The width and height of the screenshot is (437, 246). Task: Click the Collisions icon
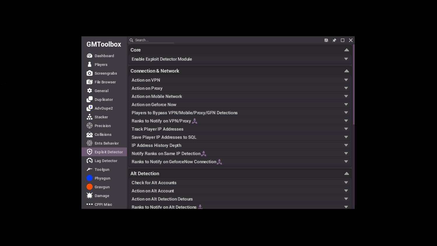tap(89, 134)
